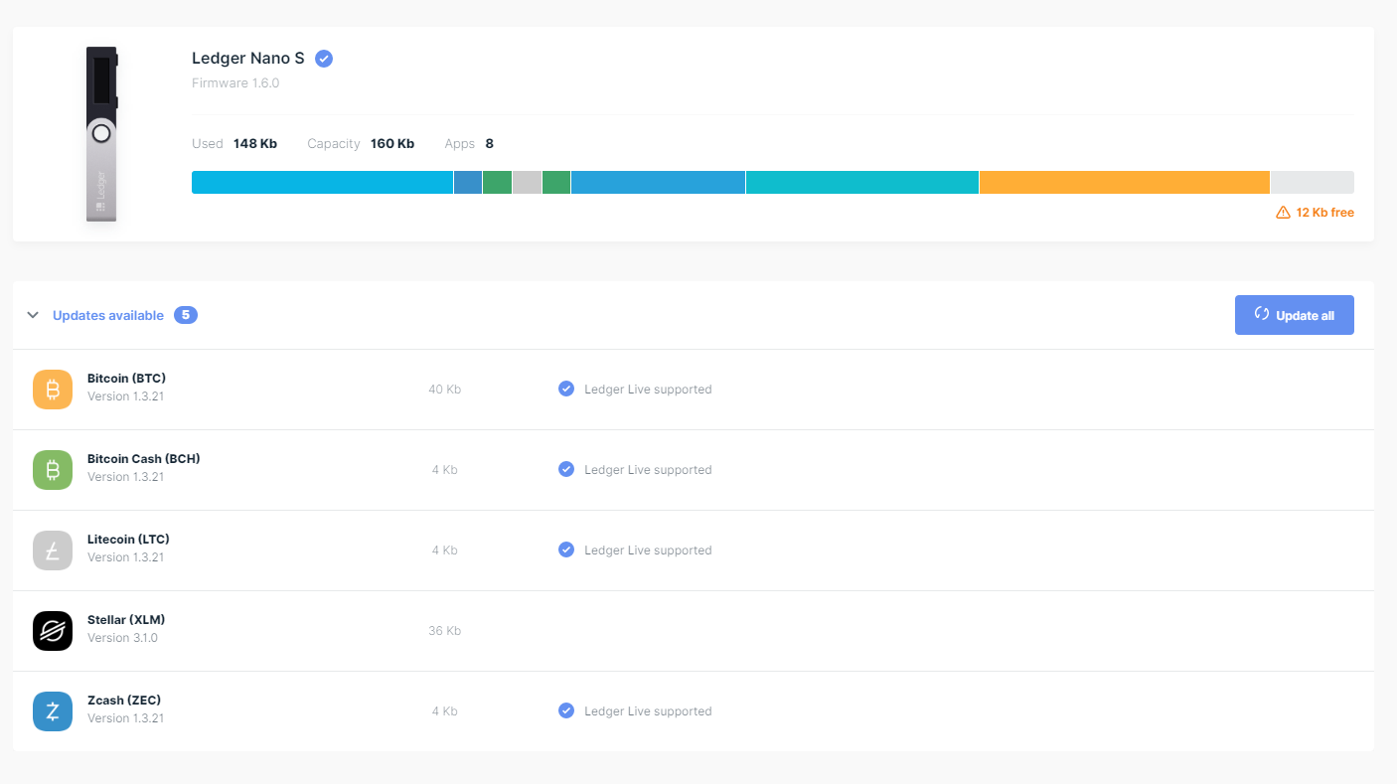Select the gray Litecoin app icon
Viewport: 1397px width, 784px height.
pyautogui.click(x=53, y=550)
